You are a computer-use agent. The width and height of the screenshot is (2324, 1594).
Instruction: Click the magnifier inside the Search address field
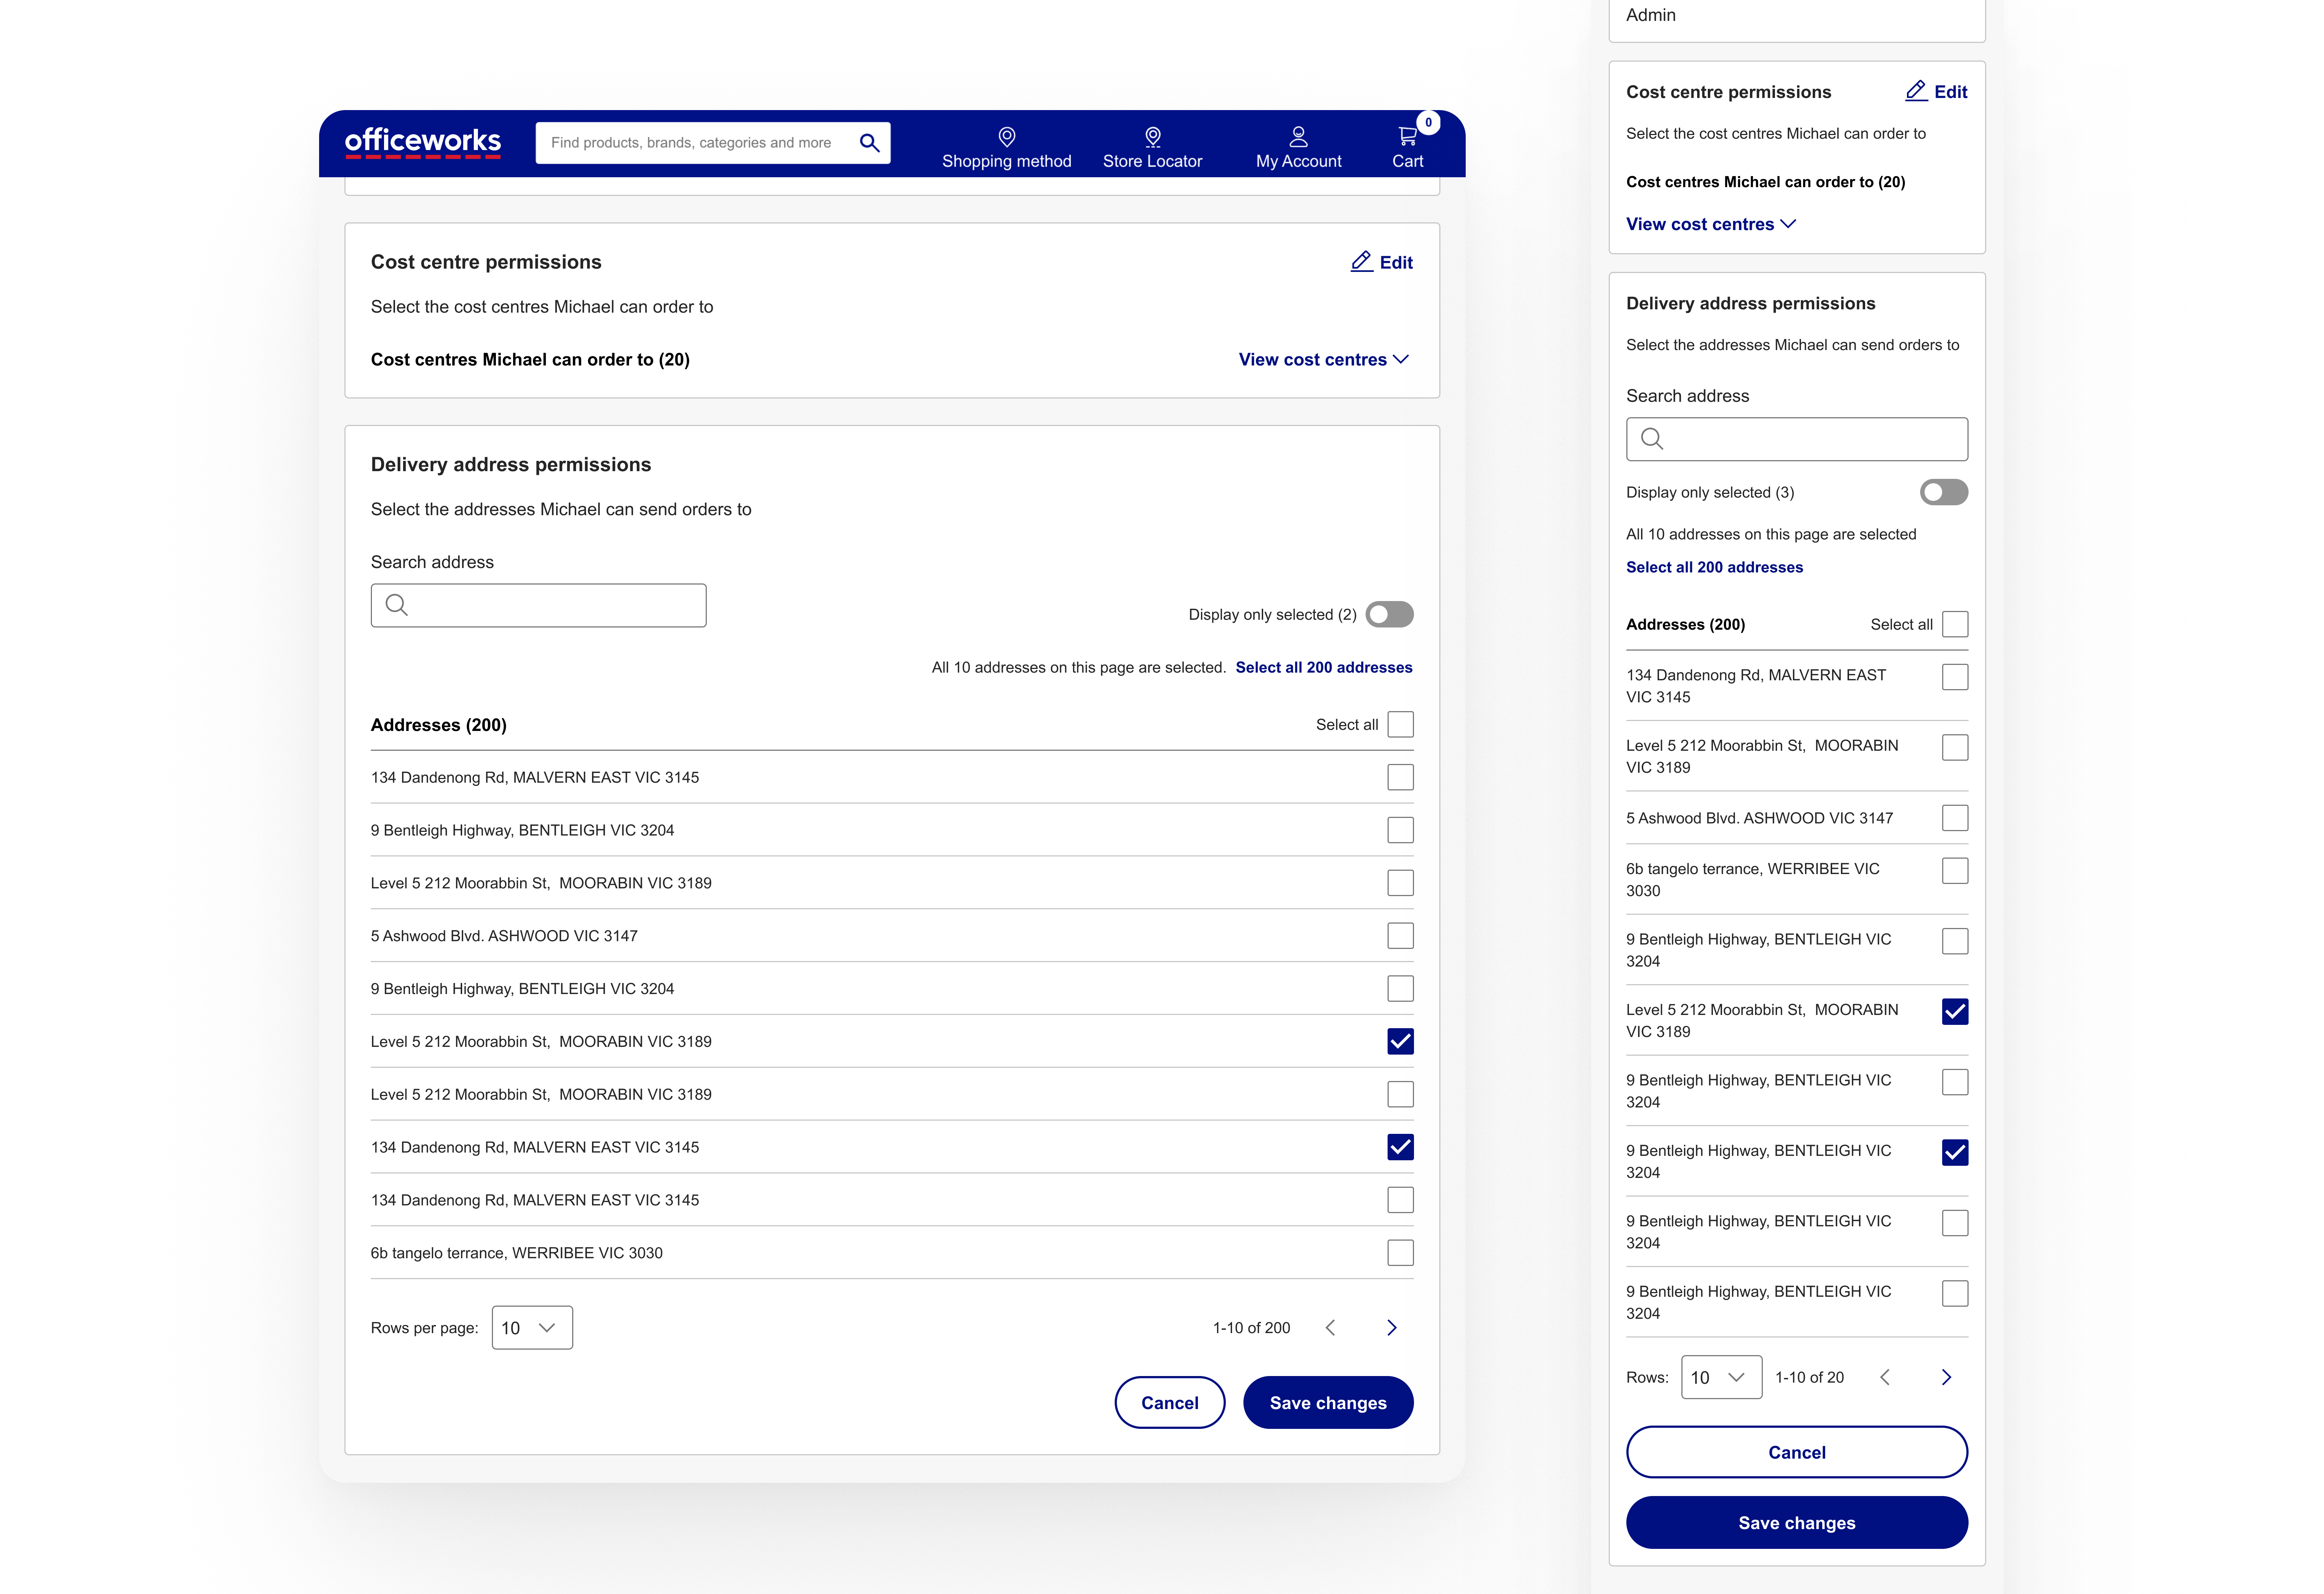396,604
